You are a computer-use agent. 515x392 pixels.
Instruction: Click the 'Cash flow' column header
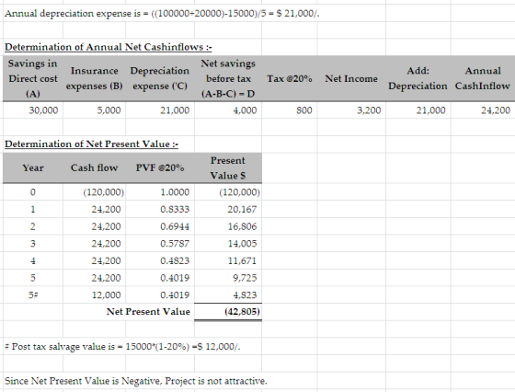[x=94, y=167]
